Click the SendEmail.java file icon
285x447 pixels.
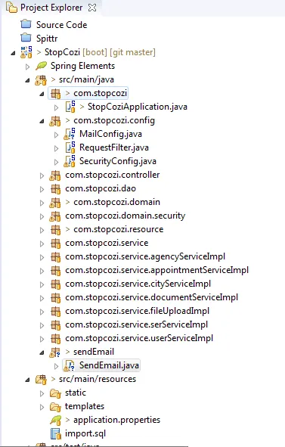click(69, 365)
